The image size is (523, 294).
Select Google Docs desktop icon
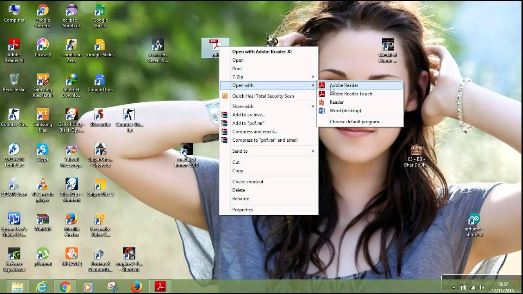tap(100, 83)
